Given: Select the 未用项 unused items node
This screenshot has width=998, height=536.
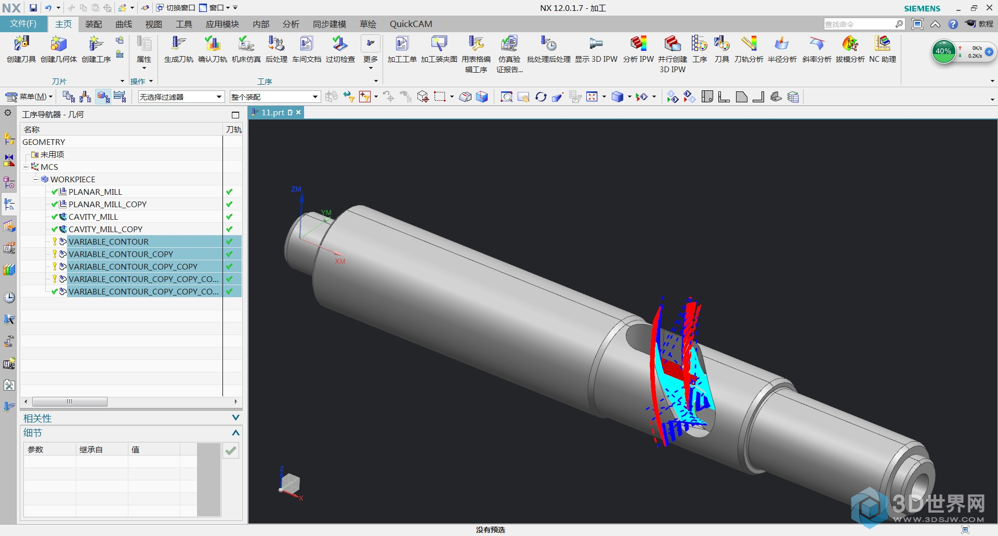Looking at the screenshot, I should (52, 154).
